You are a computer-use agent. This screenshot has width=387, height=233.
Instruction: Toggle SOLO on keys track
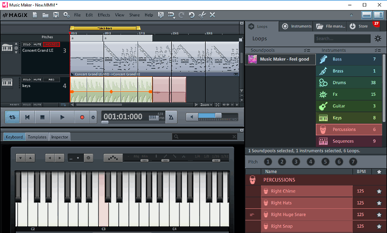(27, 80)
